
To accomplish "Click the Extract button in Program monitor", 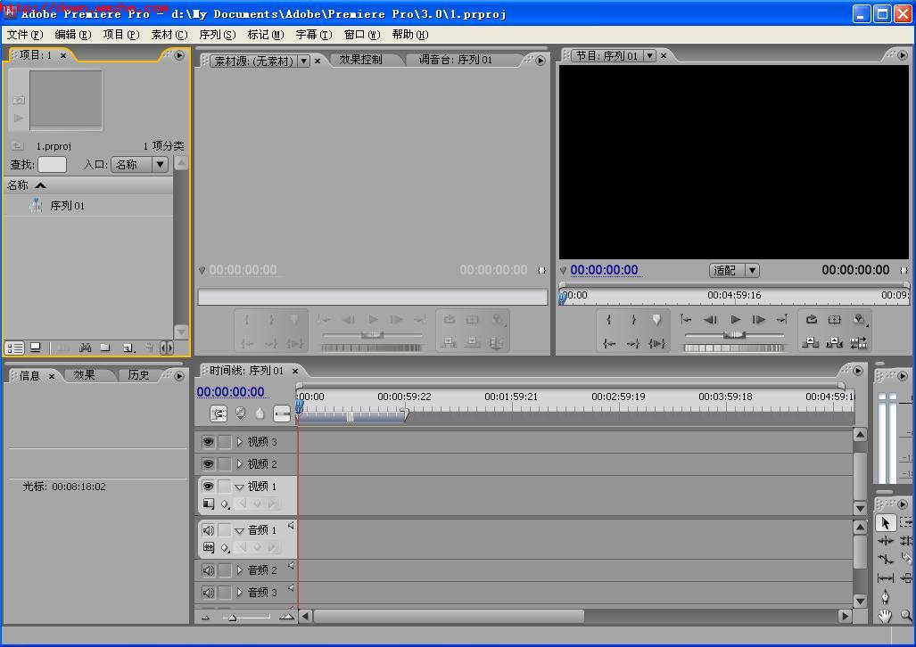I will [834, 343].
